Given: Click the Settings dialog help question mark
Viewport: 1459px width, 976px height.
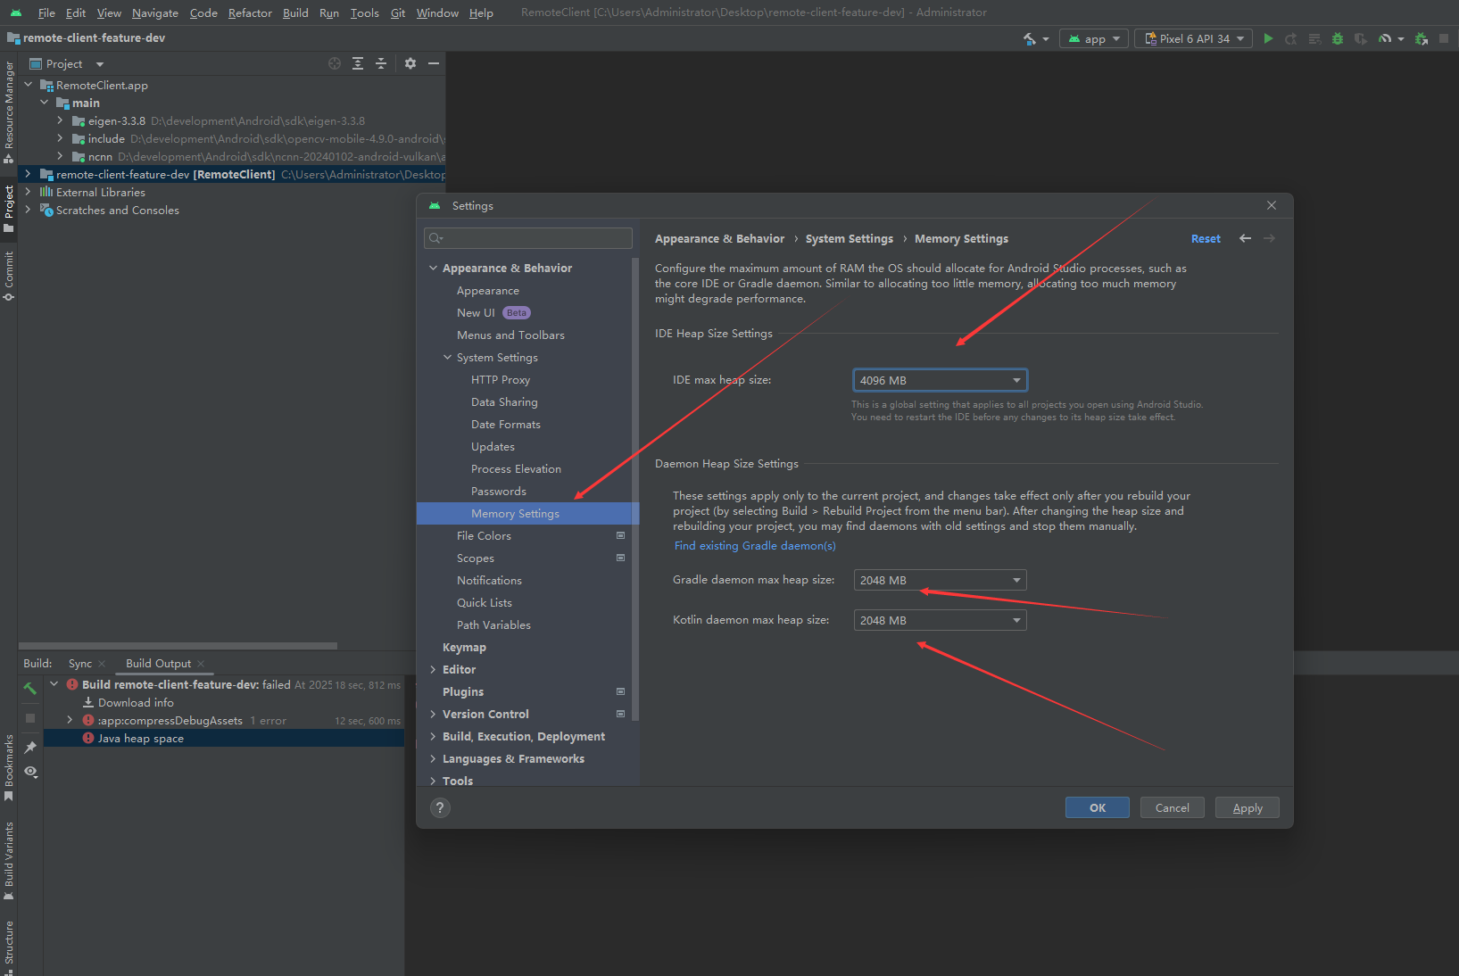Looking at the screenshot, I should tap(440, 807).
